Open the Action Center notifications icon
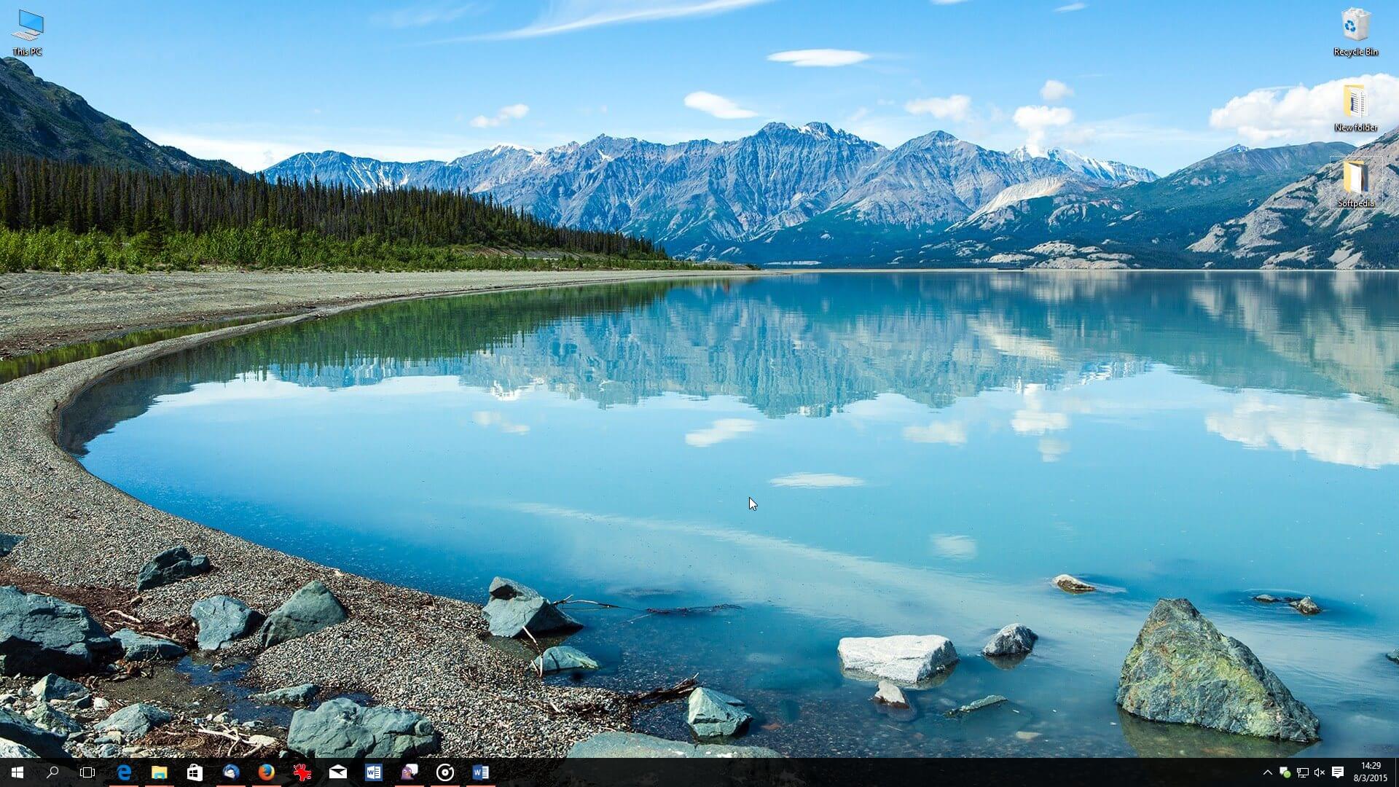 (x=1338, y=772)
